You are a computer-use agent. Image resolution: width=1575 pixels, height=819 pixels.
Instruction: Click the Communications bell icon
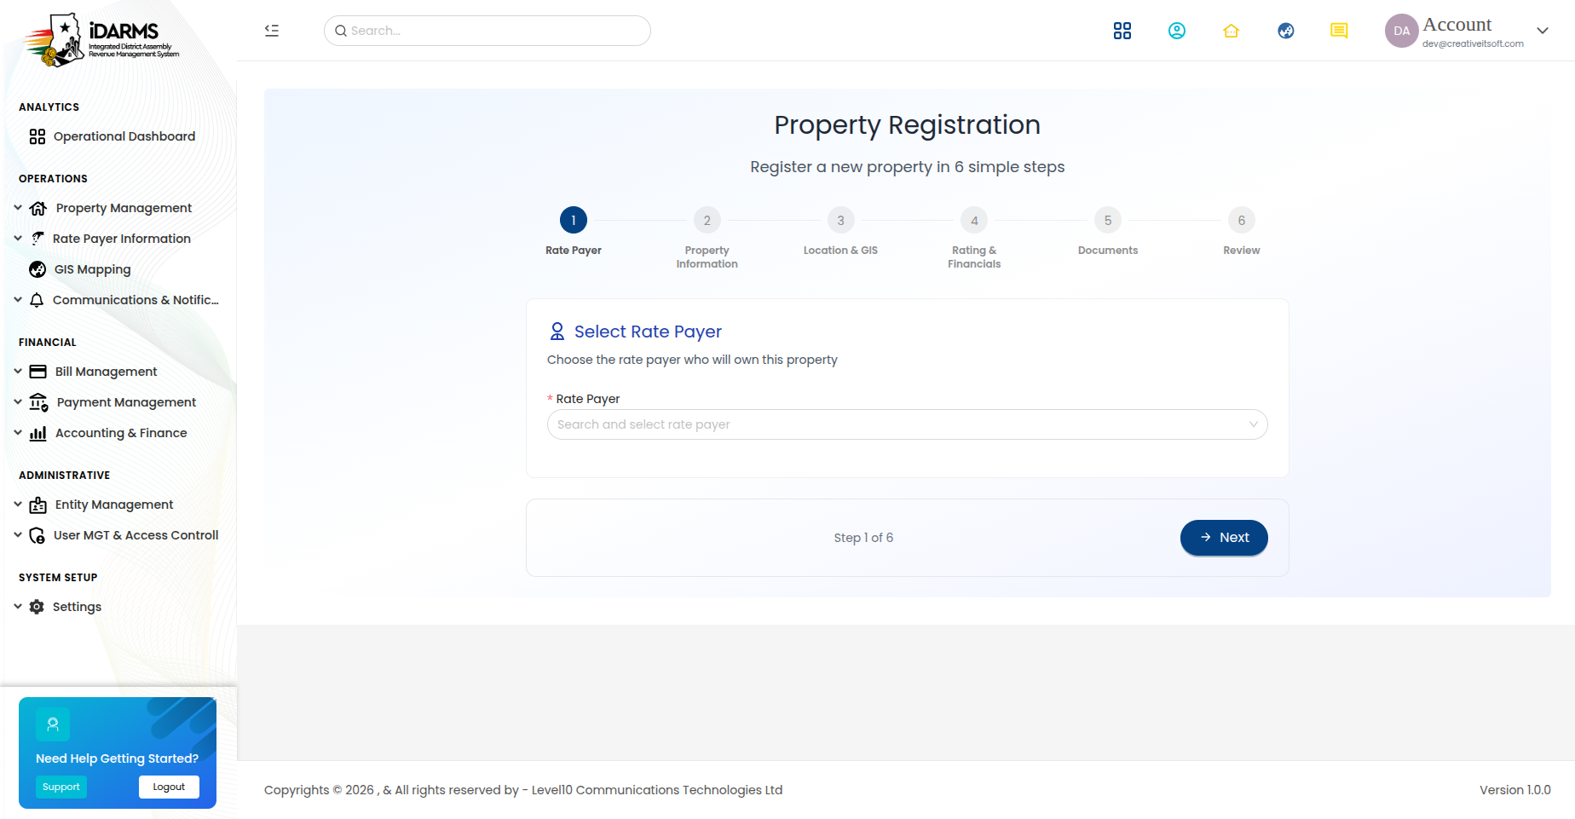point(37,300)
